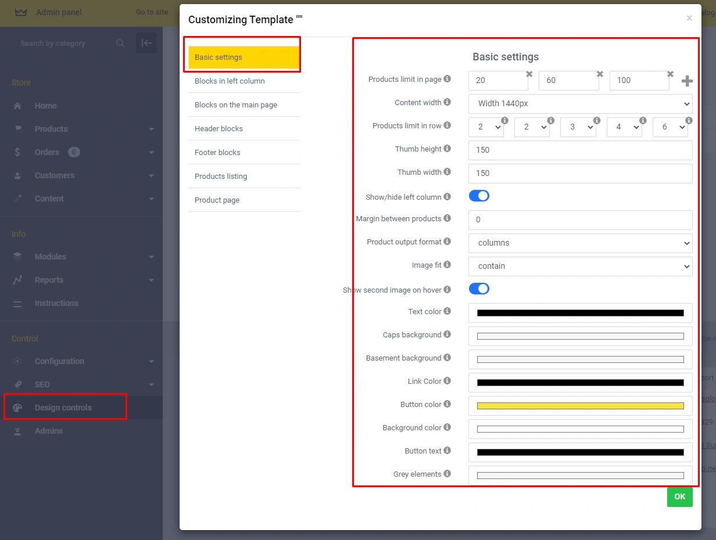Click the plus icon to add products limit
This screenshot has height=540, width=716.
(687, 81)
